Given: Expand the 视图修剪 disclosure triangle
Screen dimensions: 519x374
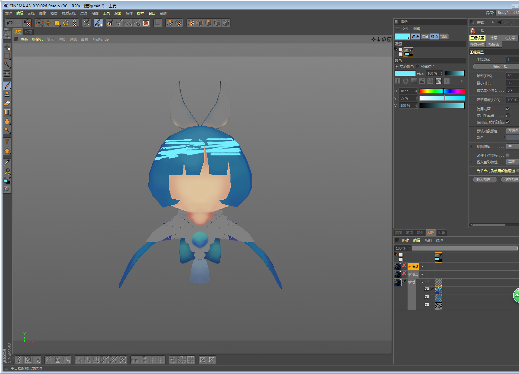Looking at the screenshot, I should (x=471, y=147).
